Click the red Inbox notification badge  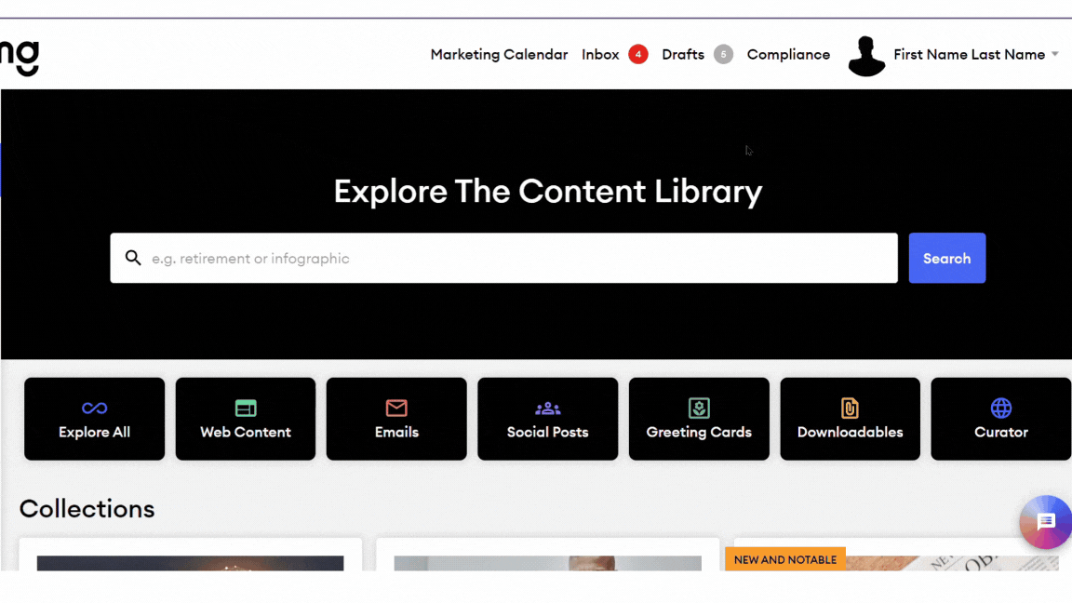pos(637,55)
